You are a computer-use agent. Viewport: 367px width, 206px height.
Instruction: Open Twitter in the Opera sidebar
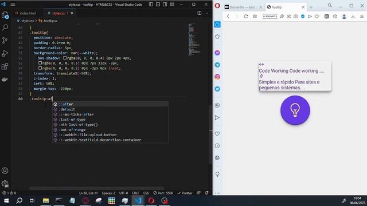coord(217,89)
